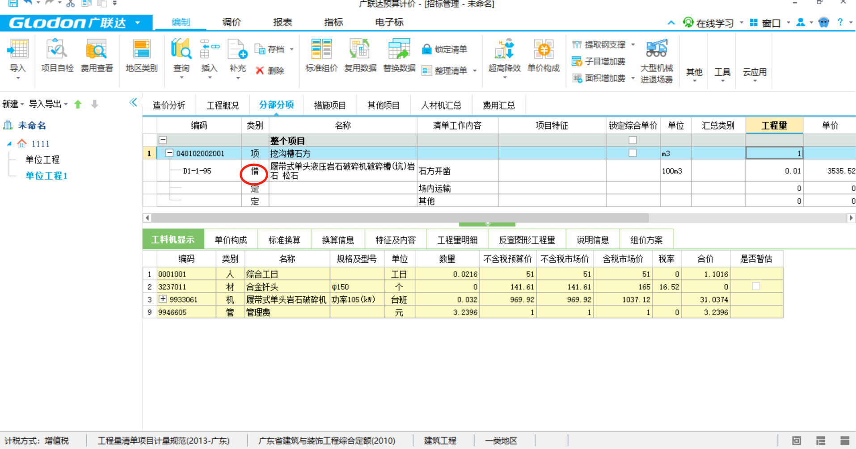Click 锁定清单 lock list icon

427,49
